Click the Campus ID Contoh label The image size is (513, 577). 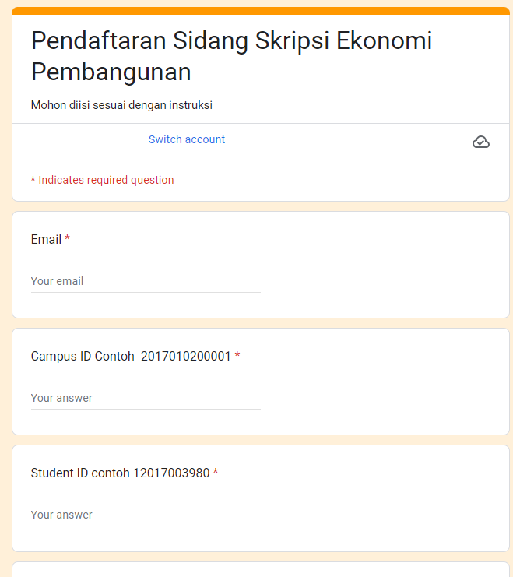click(83, 357)
